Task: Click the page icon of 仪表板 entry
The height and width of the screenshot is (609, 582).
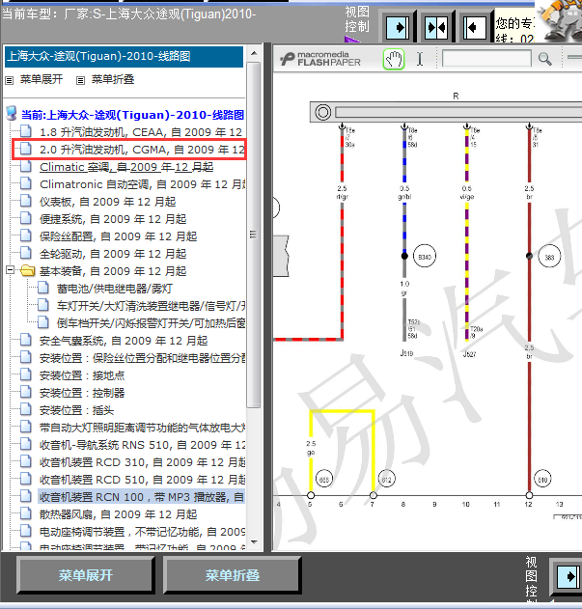Action: coord(26,201)
